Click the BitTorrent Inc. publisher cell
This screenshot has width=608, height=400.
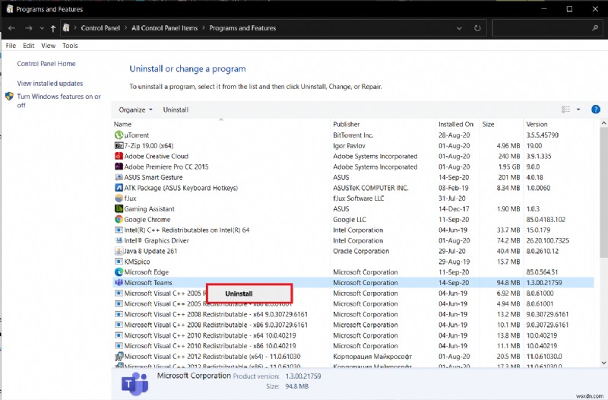pos(353,135)
